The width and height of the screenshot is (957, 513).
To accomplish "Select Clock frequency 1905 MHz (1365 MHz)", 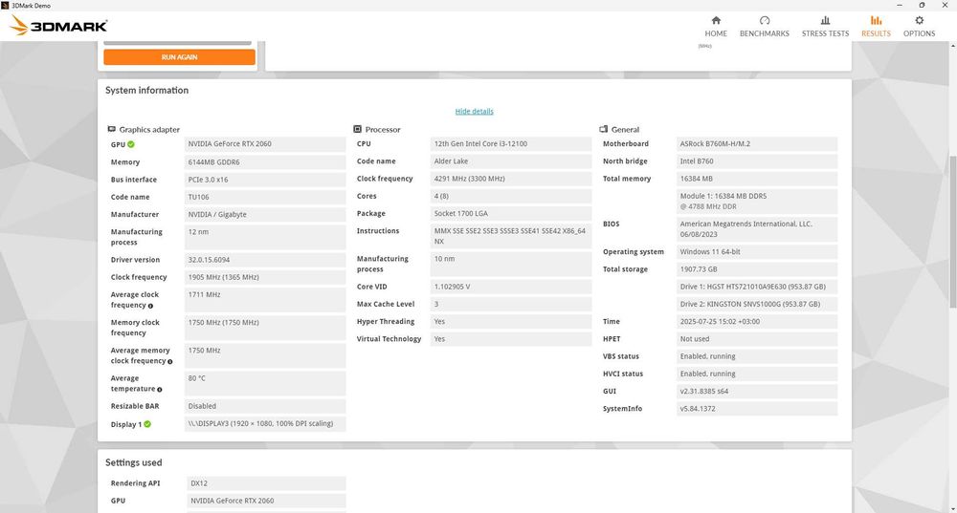I will click(265, 277).
